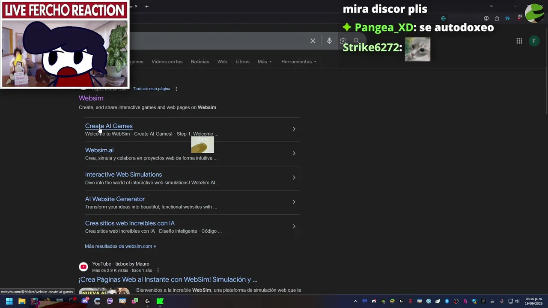Open browser profile icon in toolbar
The height and width of the screenshot is (308, 548).
click(x=486, y=18)
